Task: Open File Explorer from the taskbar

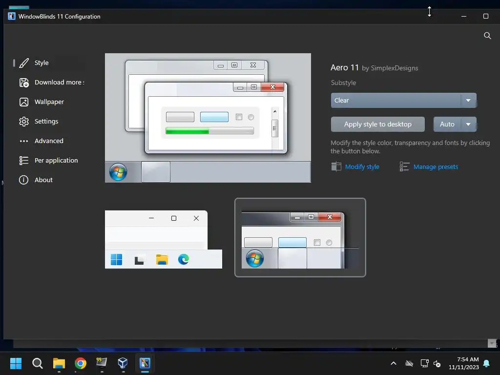Action: tap(59, 363)
